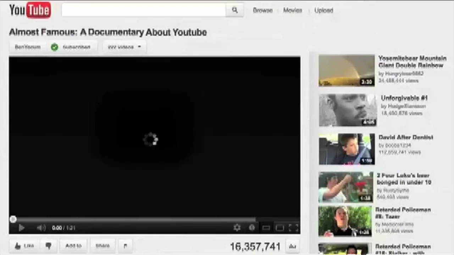Image resolution: width=454 pixels, height=255 pixels.
Task: Open the BenYocum channel button
Action: [x=28, y=47]
